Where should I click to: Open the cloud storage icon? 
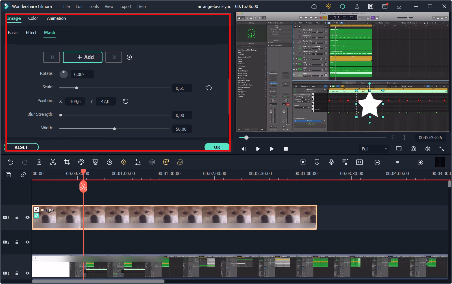pos(314,6)
